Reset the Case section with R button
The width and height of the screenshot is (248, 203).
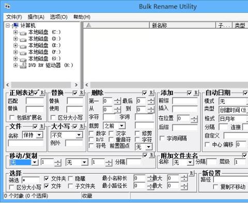[x=82, y=127]
